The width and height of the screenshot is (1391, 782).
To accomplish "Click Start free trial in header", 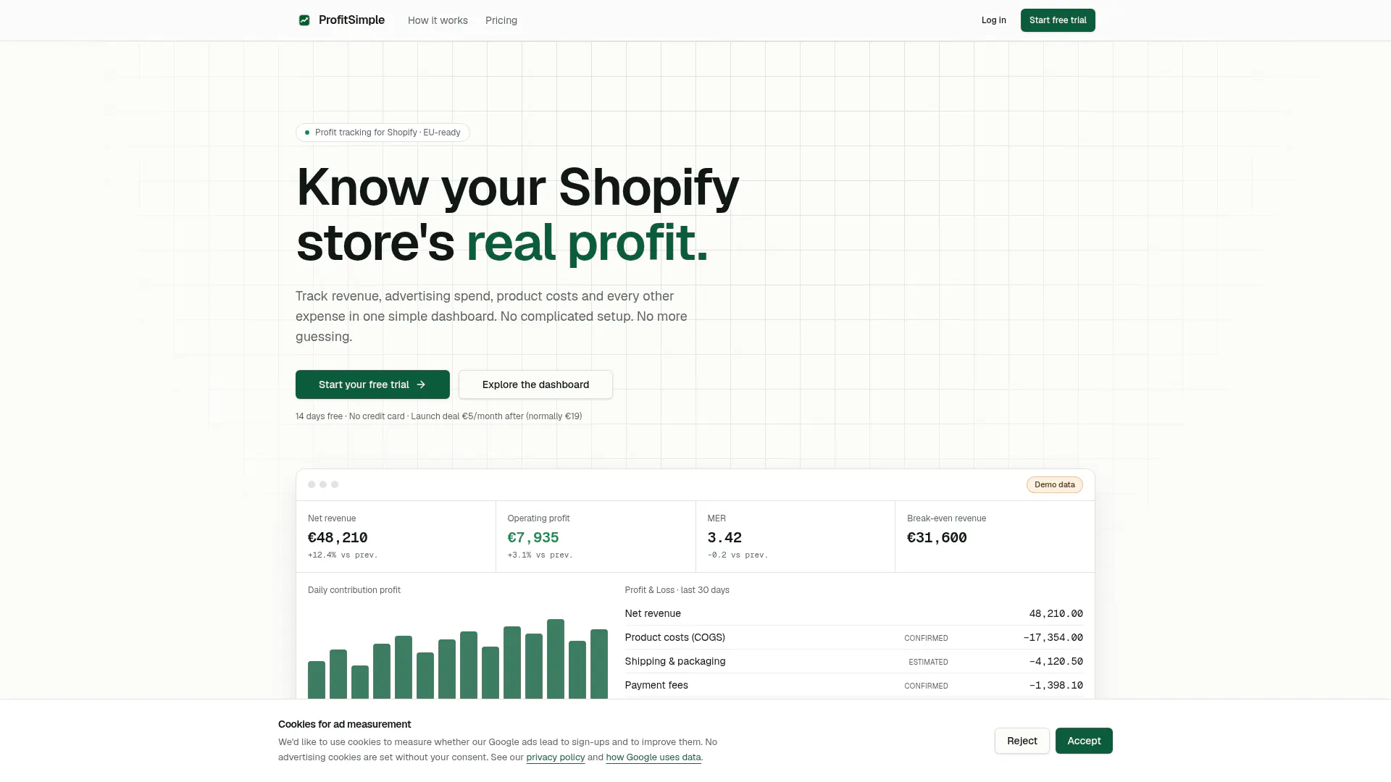I will (x=1058, y=20).
